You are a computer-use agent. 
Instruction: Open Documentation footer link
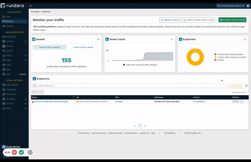click(x=131, y=133)
